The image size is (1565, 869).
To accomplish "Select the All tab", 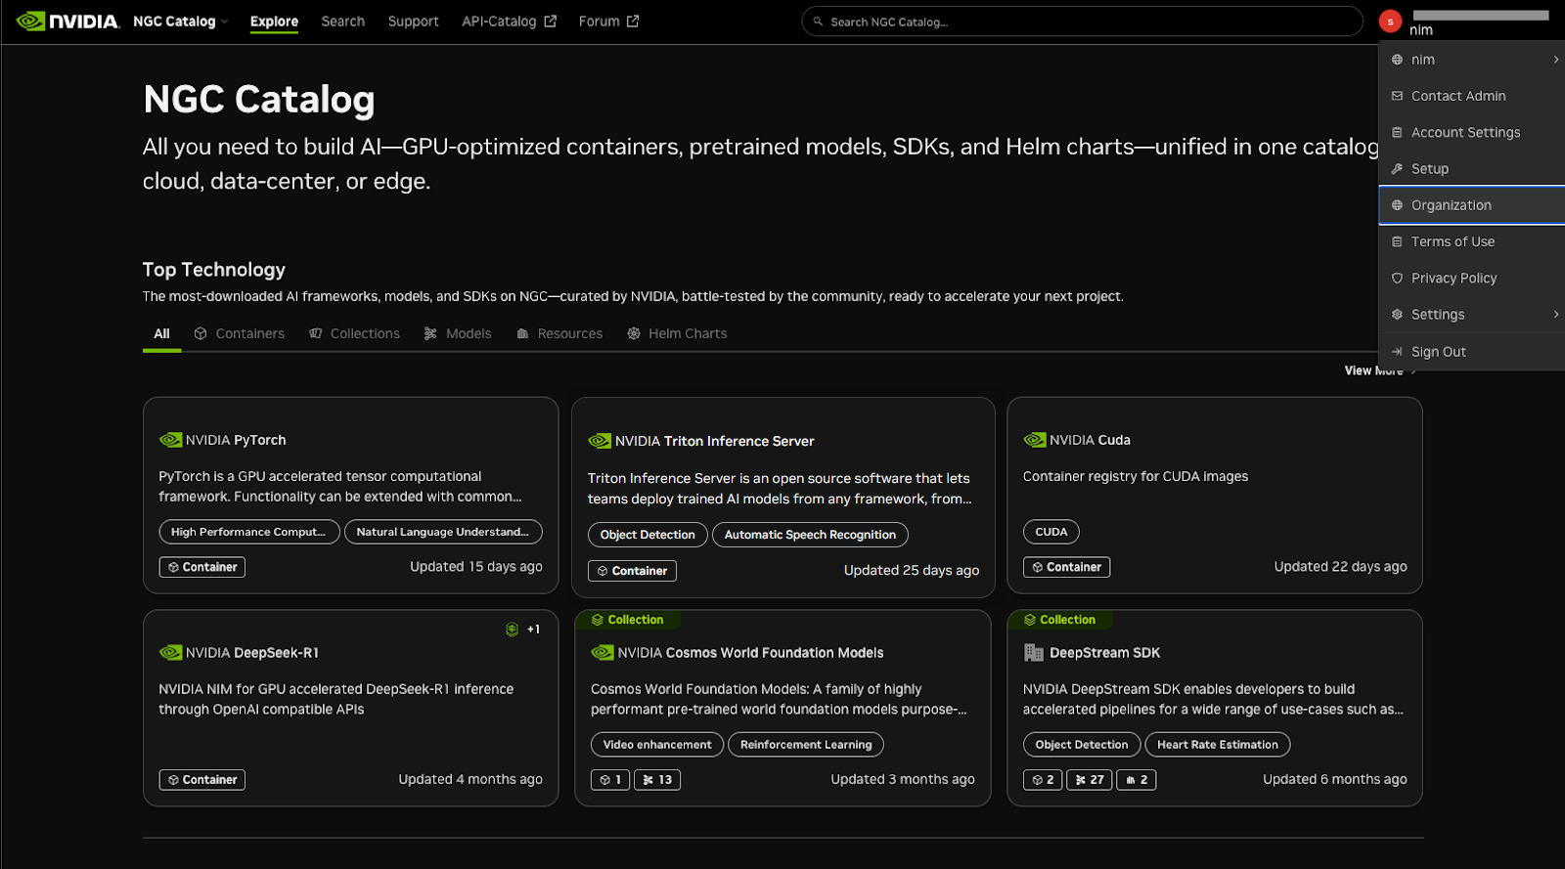I will [x=161, y=334].
